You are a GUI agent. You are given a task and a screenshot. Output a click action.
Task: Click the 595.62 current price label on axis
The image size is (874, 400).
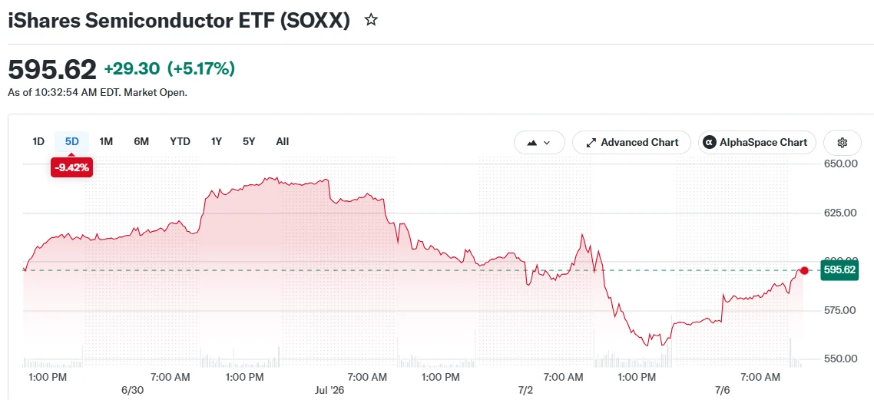839,270
